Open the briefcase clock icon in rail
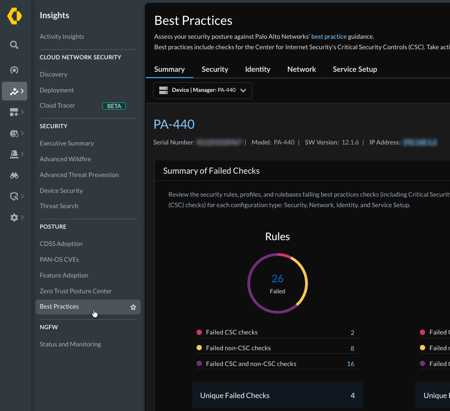The width and height of the screenshot is (450, 411). (x=14, y=133)
